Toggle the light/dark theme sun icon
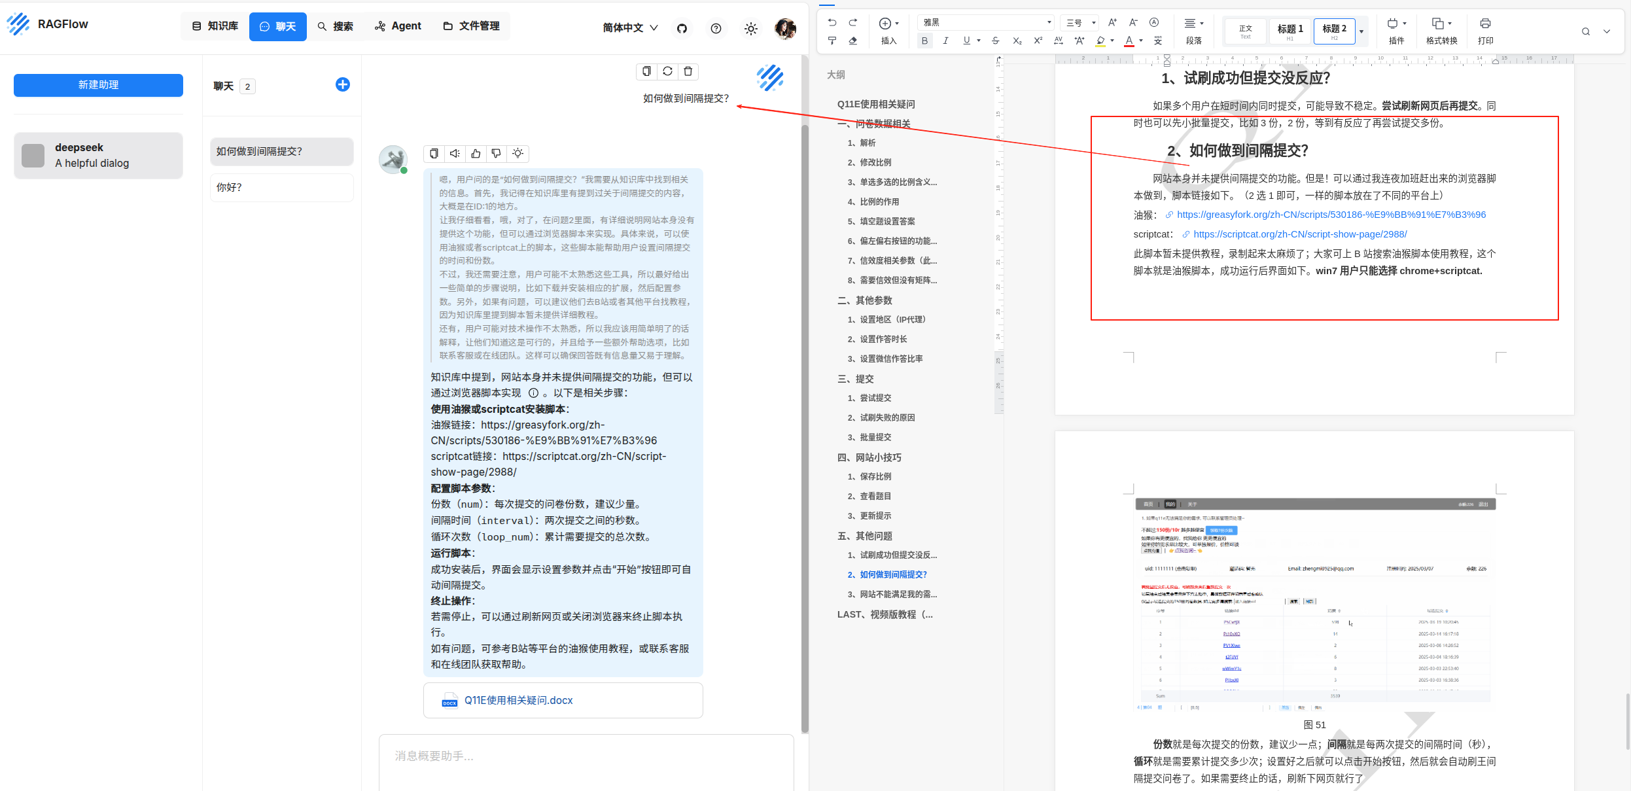 pyautogui.click(x=750, y=28)
